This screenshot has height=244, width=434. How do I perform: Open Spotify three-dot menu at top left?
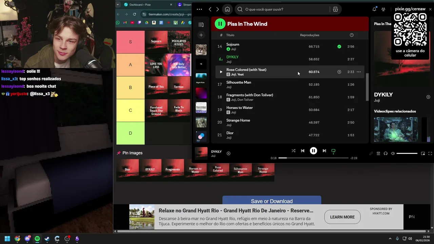coord(199,9)
